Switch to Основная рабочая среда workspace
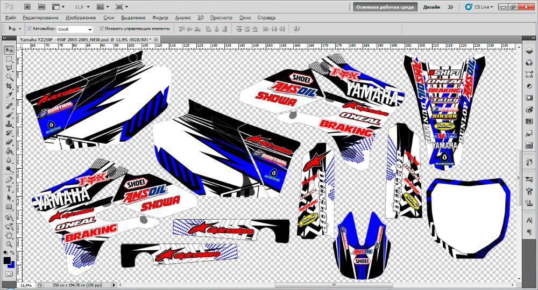This screenshot has width=538, height=290. pyautogui.click(x=385, y=7)
